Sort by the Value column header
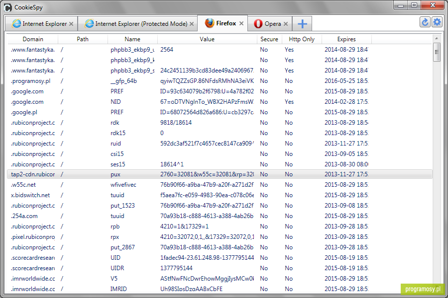This screenshot has height=298, width=448. (x=207, y=39)
